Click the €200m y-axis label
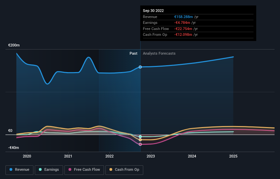The image size is (280, 179). pos(14,45)
